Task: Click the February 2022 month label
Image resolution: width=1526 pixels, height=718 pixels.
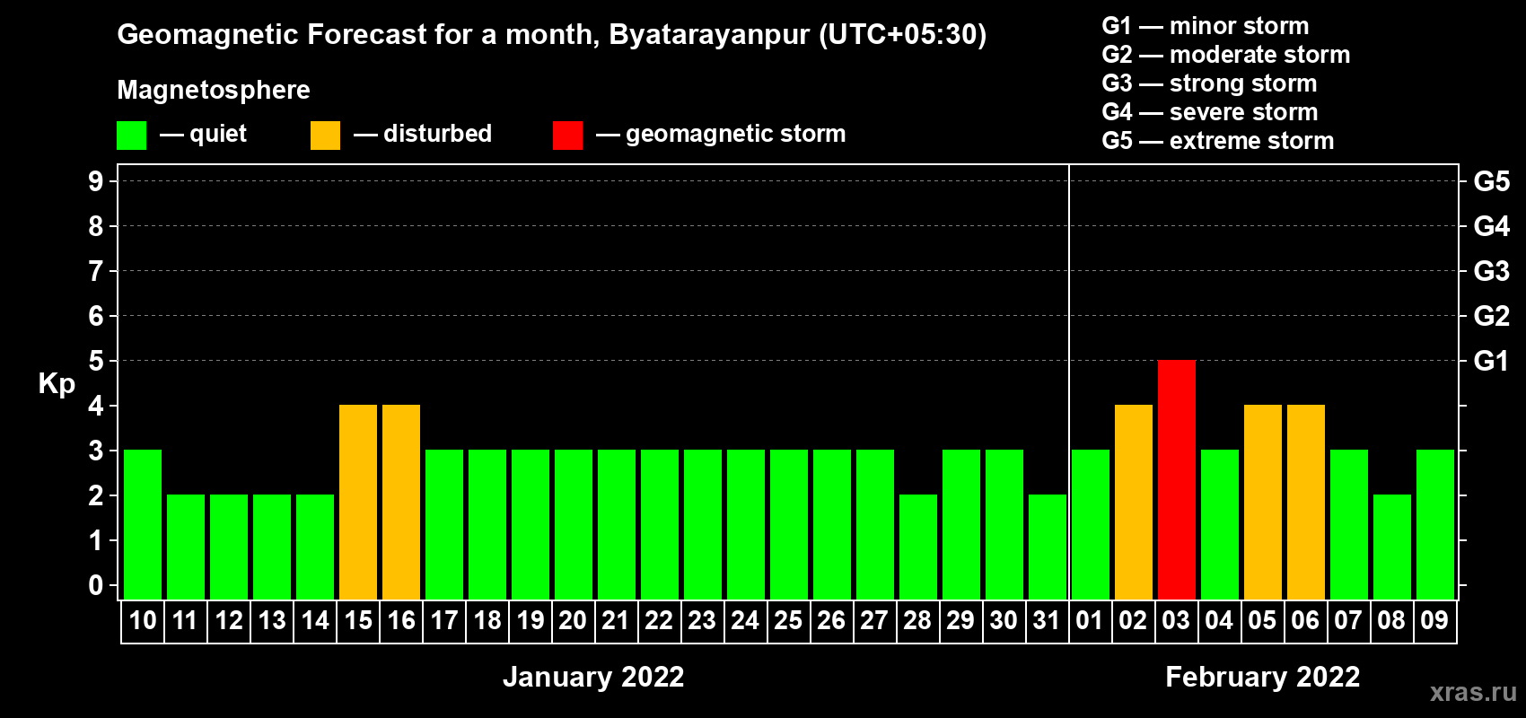Action: (1263, 677)
